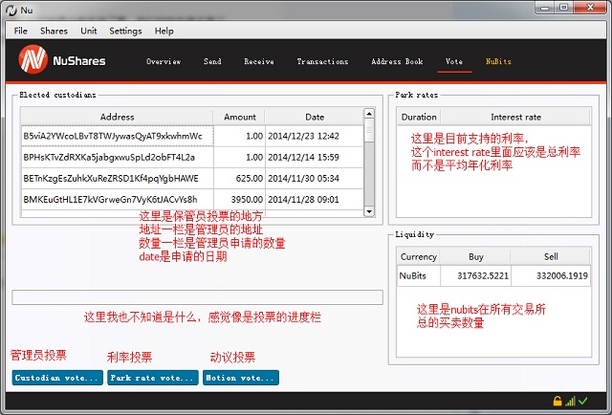The width and height of the screenshot is (612, 415).
Task: Click the 625.00 amount cell
Action: [240, 178]
